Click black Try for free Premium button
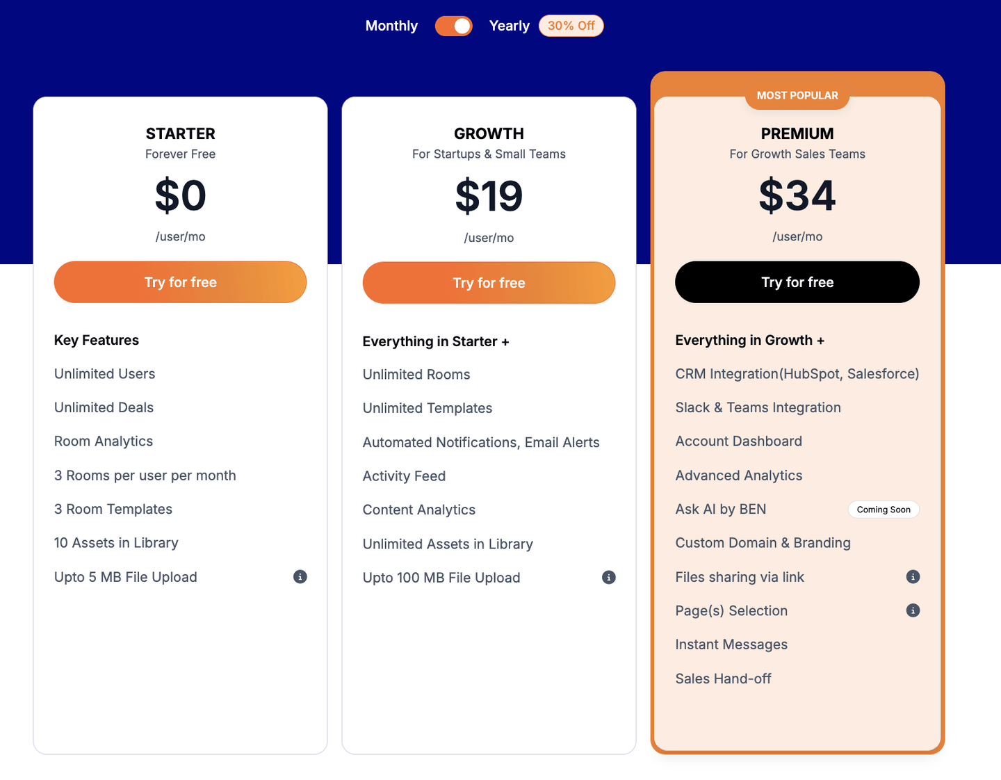1001x780 pixels. click(x=797, y=282)
